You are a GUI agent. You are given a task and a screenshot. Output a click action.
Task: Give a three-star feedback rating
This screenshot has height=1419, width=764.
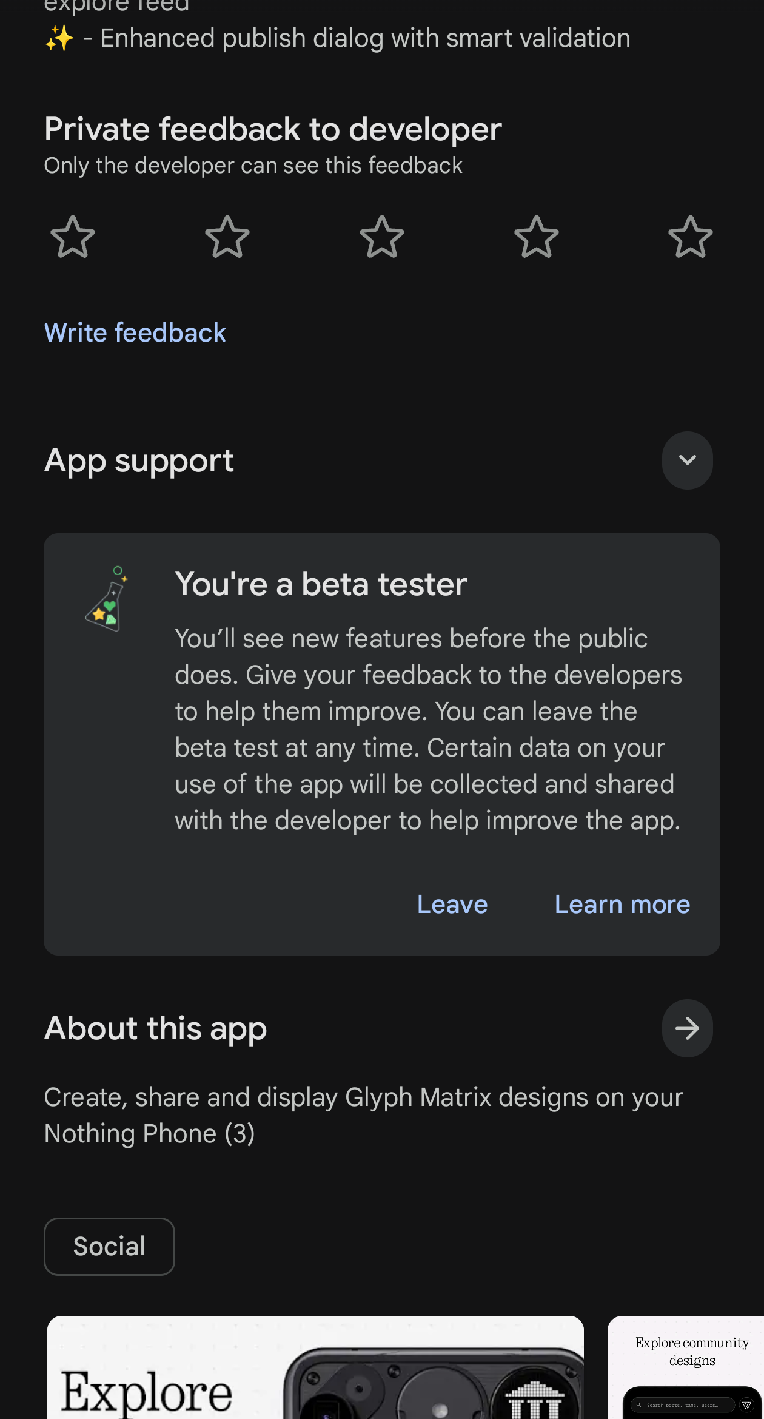click(382, 237)
